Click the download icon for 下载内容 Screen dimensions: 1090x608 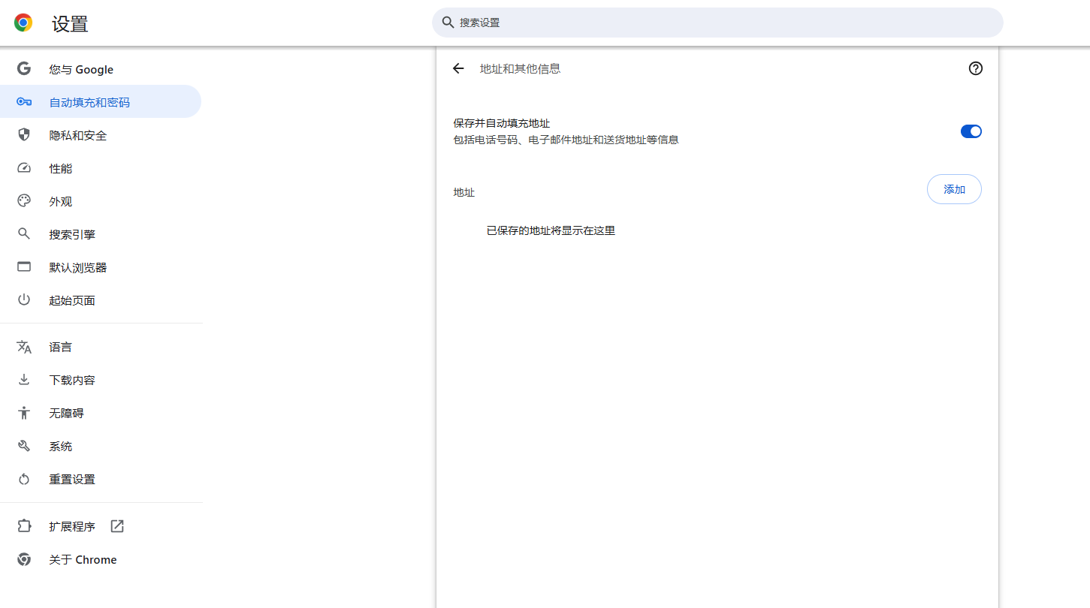click(x=24, y=380)
